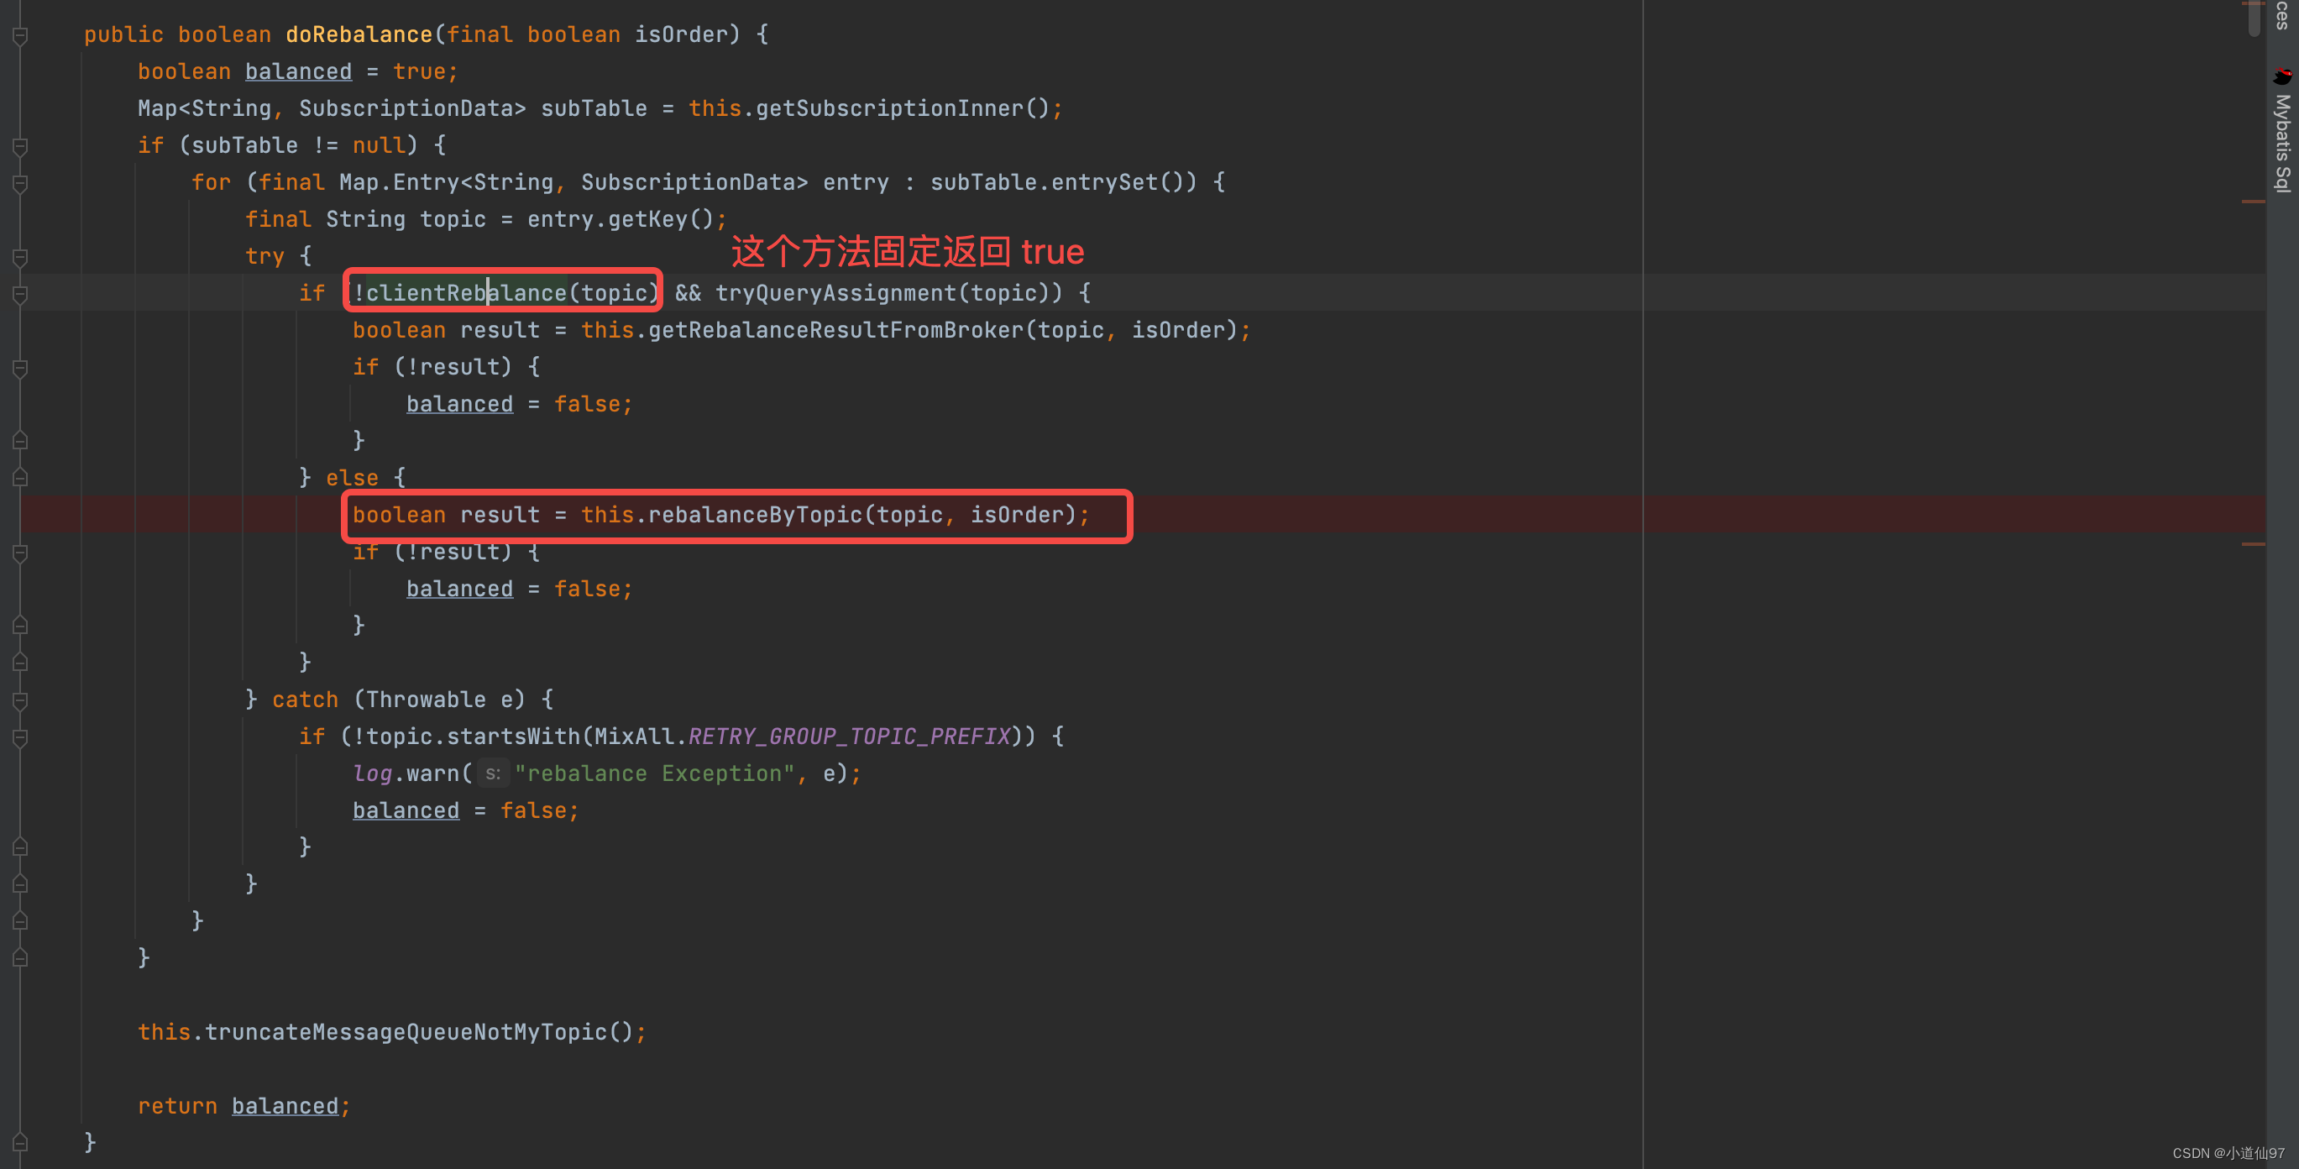Click 'entrySet' in the for loop
Screen dimensions: 2299x1169
pyautogui.click(x=1104, y=183)
